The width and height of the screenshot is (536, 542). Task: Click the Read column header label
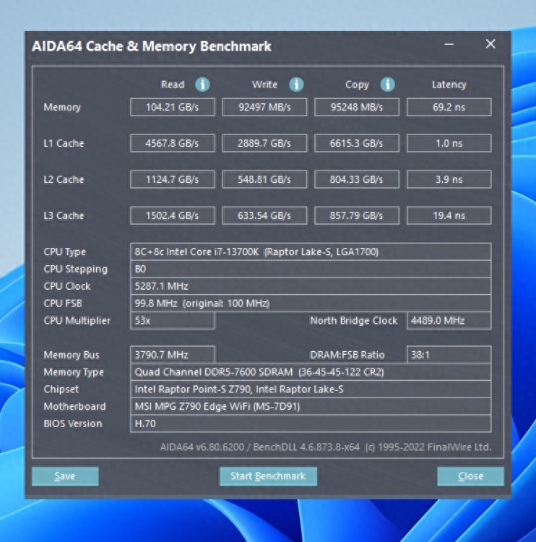click(x=173, y=85)
